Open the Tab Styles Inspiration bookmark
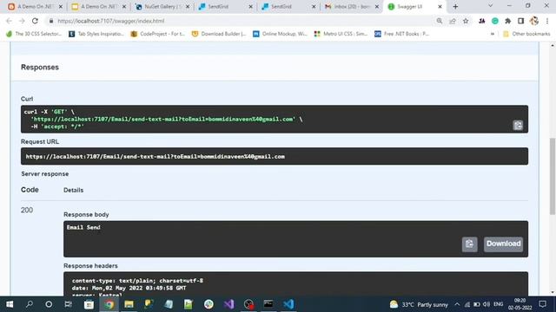 [x=96, y=34]
